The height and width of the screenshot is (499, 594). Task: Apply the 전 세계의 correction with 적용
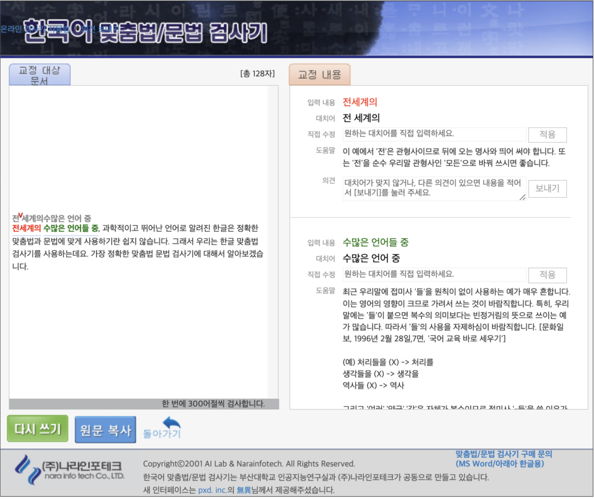click(546, 134)
